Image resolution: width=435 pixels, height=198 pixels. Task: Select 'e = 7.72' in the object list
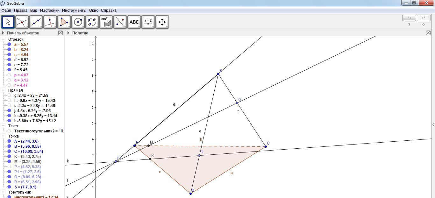pos(21,65)
